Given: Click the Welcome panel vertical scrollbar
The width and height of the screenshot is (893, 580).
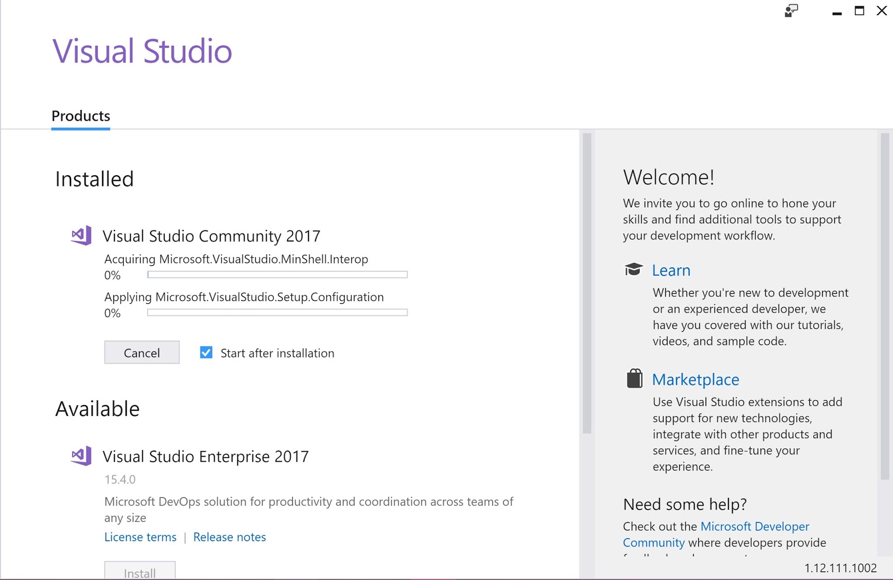Looking at the screenshot, I should tap(885, 306).
